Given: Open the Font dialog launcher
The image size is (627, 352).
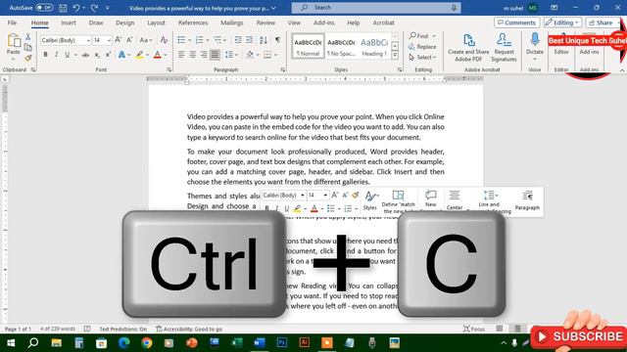Looking at the screenshot, I should [x=169, y=69].
